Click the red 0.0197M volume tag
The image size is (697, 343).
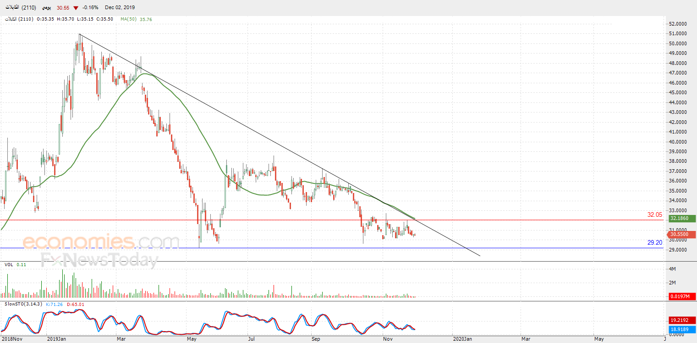(682, 297)
